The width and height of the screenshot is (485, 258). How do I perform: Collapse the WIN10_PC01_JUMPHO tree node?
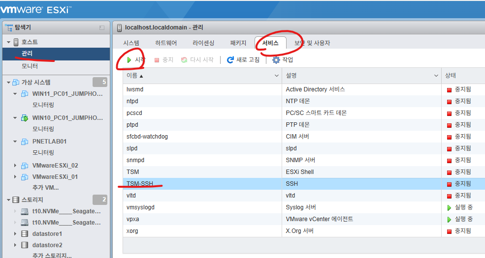pos(15,118)
